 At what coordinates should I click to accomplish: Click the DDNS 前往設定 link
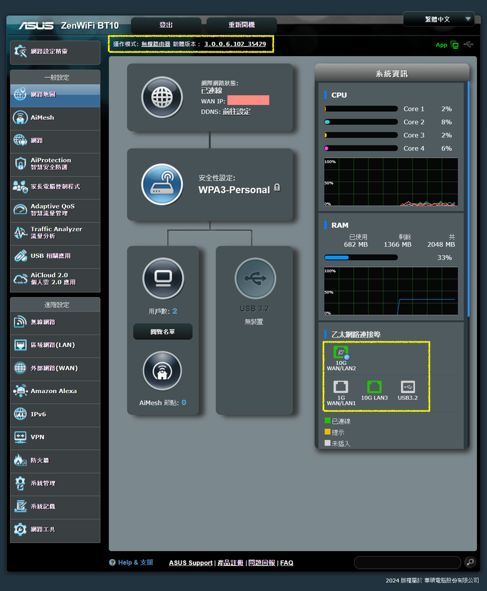pos(237,112)
